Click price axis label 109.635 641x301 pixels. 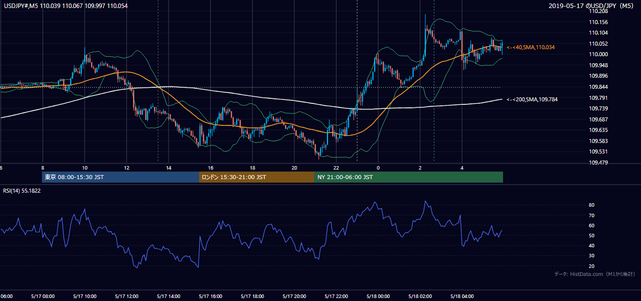point(599,130)
